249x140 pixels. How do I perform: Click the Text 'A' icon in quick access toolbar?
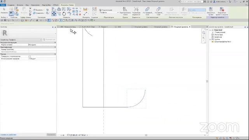[x=37, y=20]
